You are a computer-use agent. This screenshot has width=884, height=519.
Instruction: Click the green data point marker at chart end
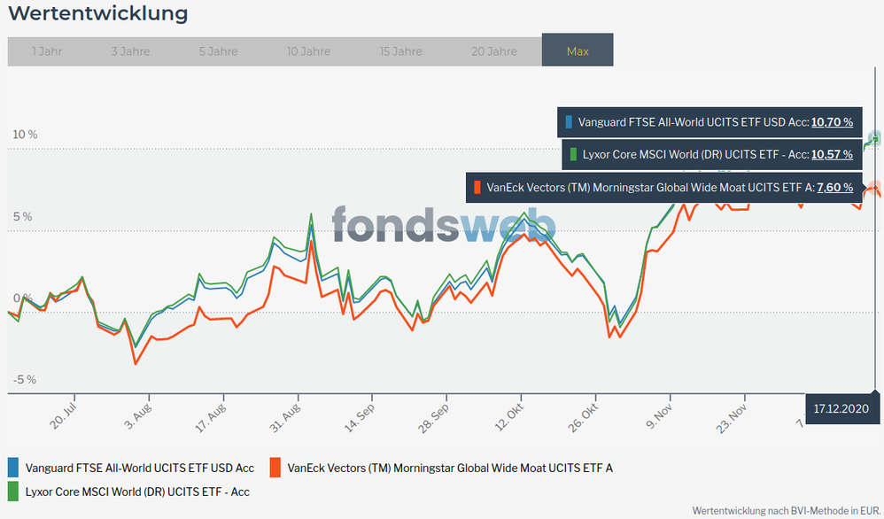pos(875,137)
